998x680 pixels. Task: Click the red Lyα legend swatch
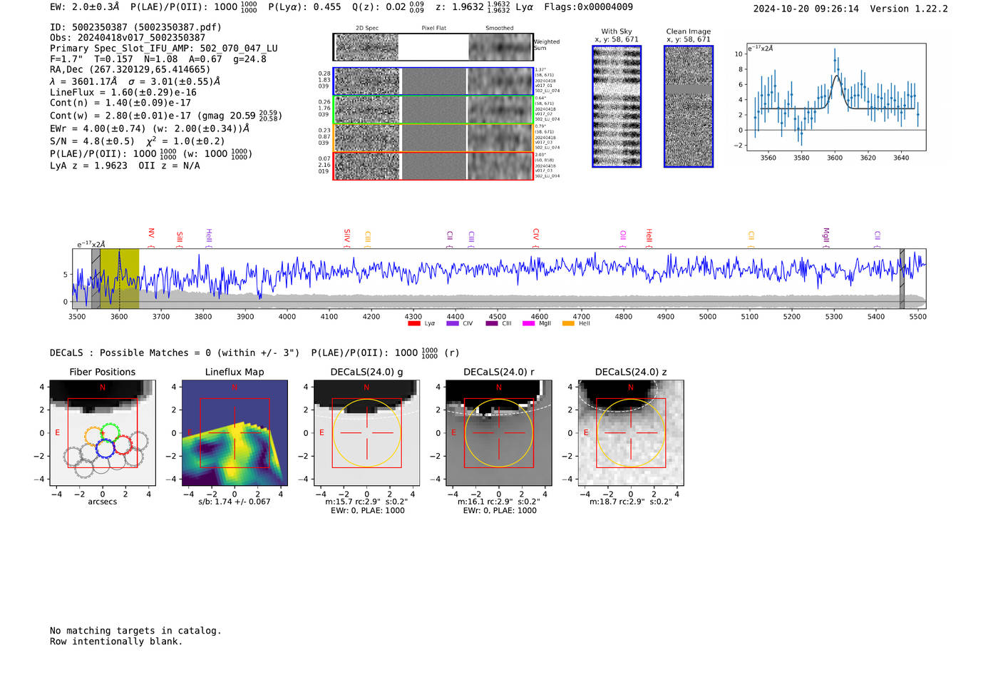point(413,323)
